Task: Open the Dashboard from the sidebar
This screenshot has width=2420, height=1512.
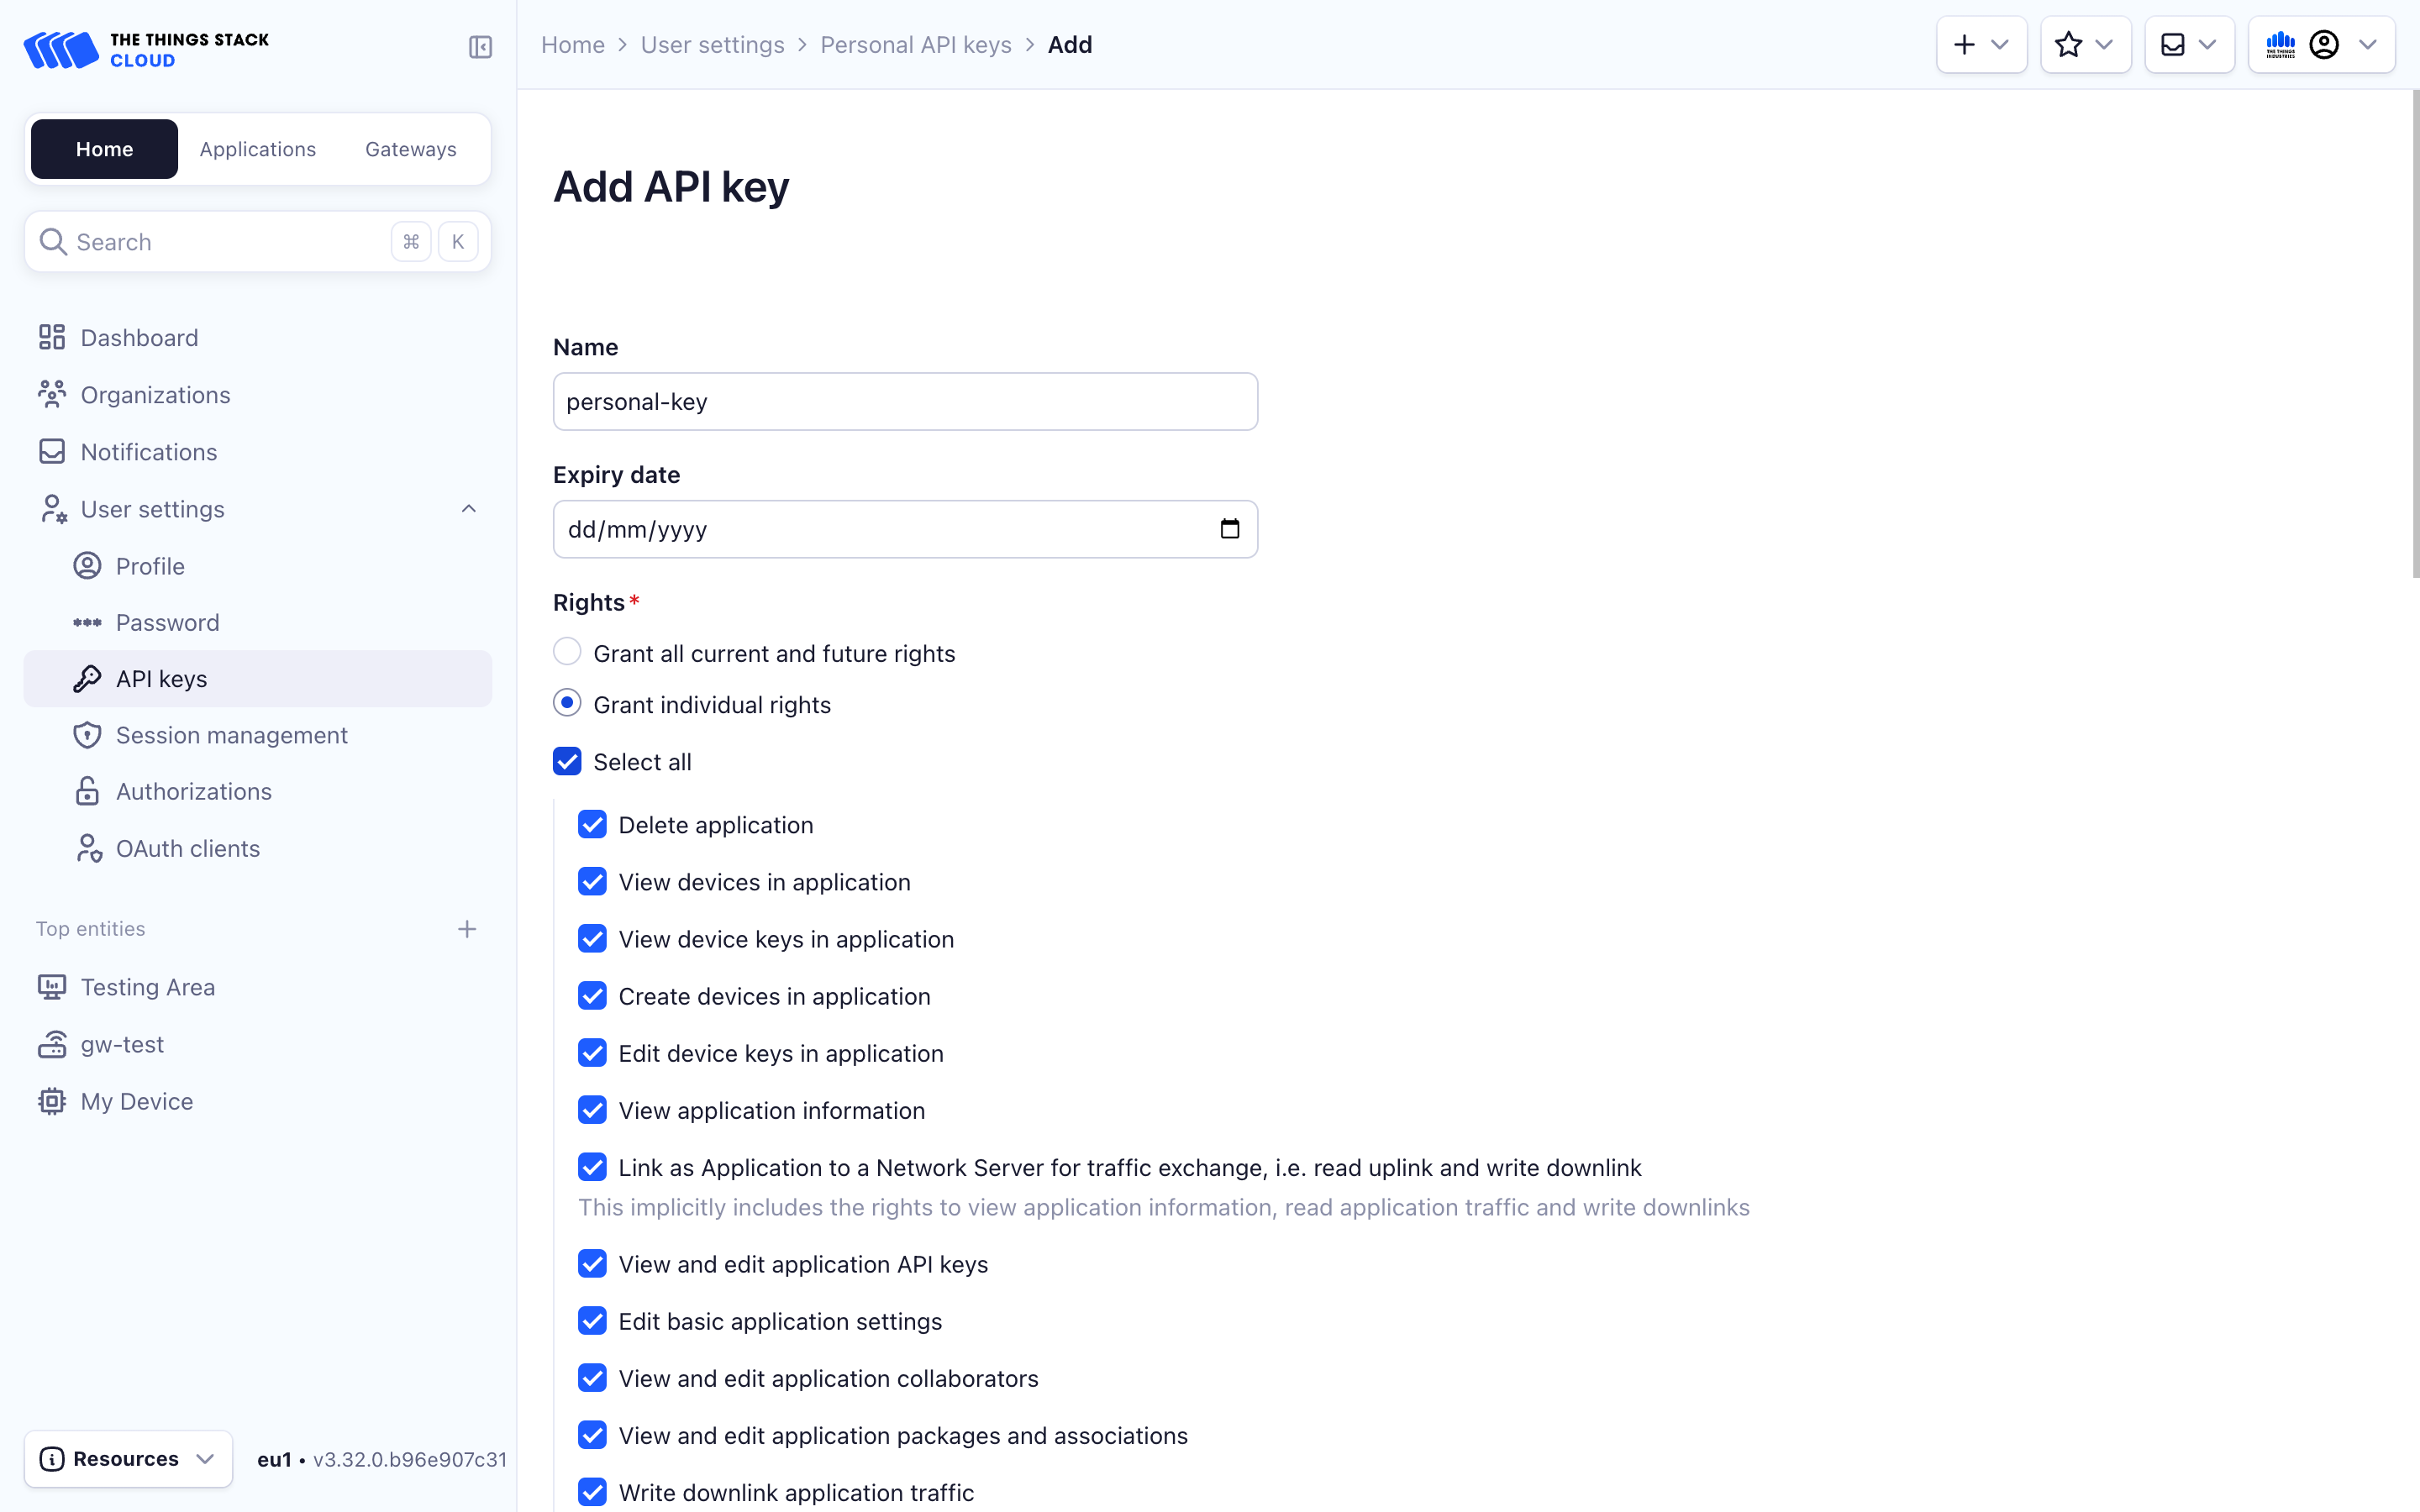Action: pos(139,338)
